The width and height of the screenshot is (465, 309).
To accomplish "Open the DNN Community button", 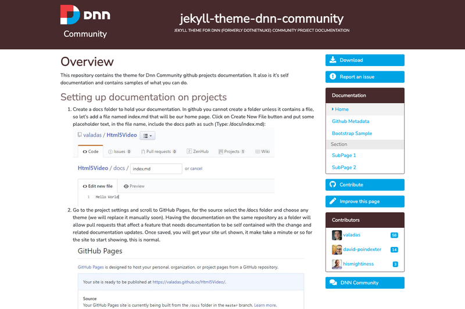I will click(365, 283).
